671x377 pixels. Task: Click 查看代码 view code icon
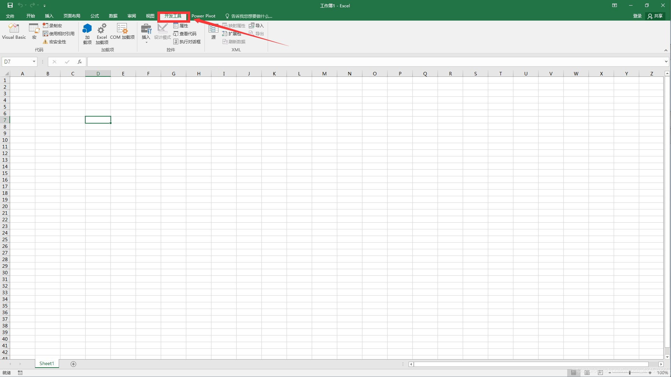[x=185, y=34]
